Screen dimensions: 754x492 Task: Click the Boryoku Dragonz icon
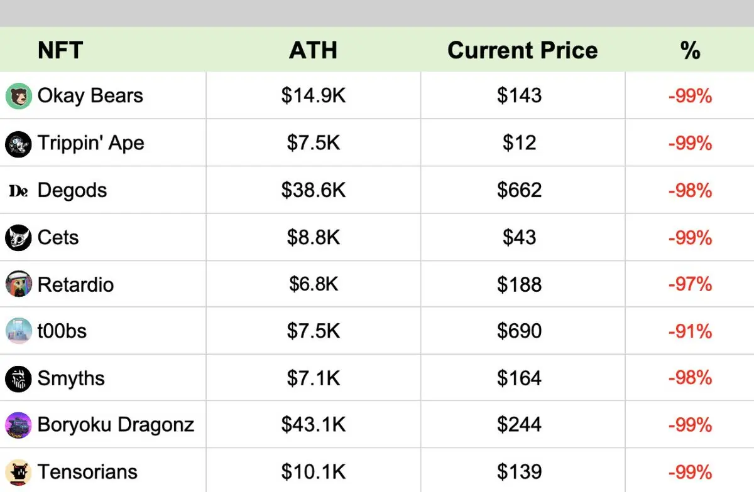point(18,425)
